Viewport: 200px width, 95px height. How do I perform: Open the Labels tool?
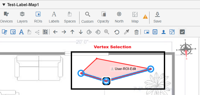(54, 17)
